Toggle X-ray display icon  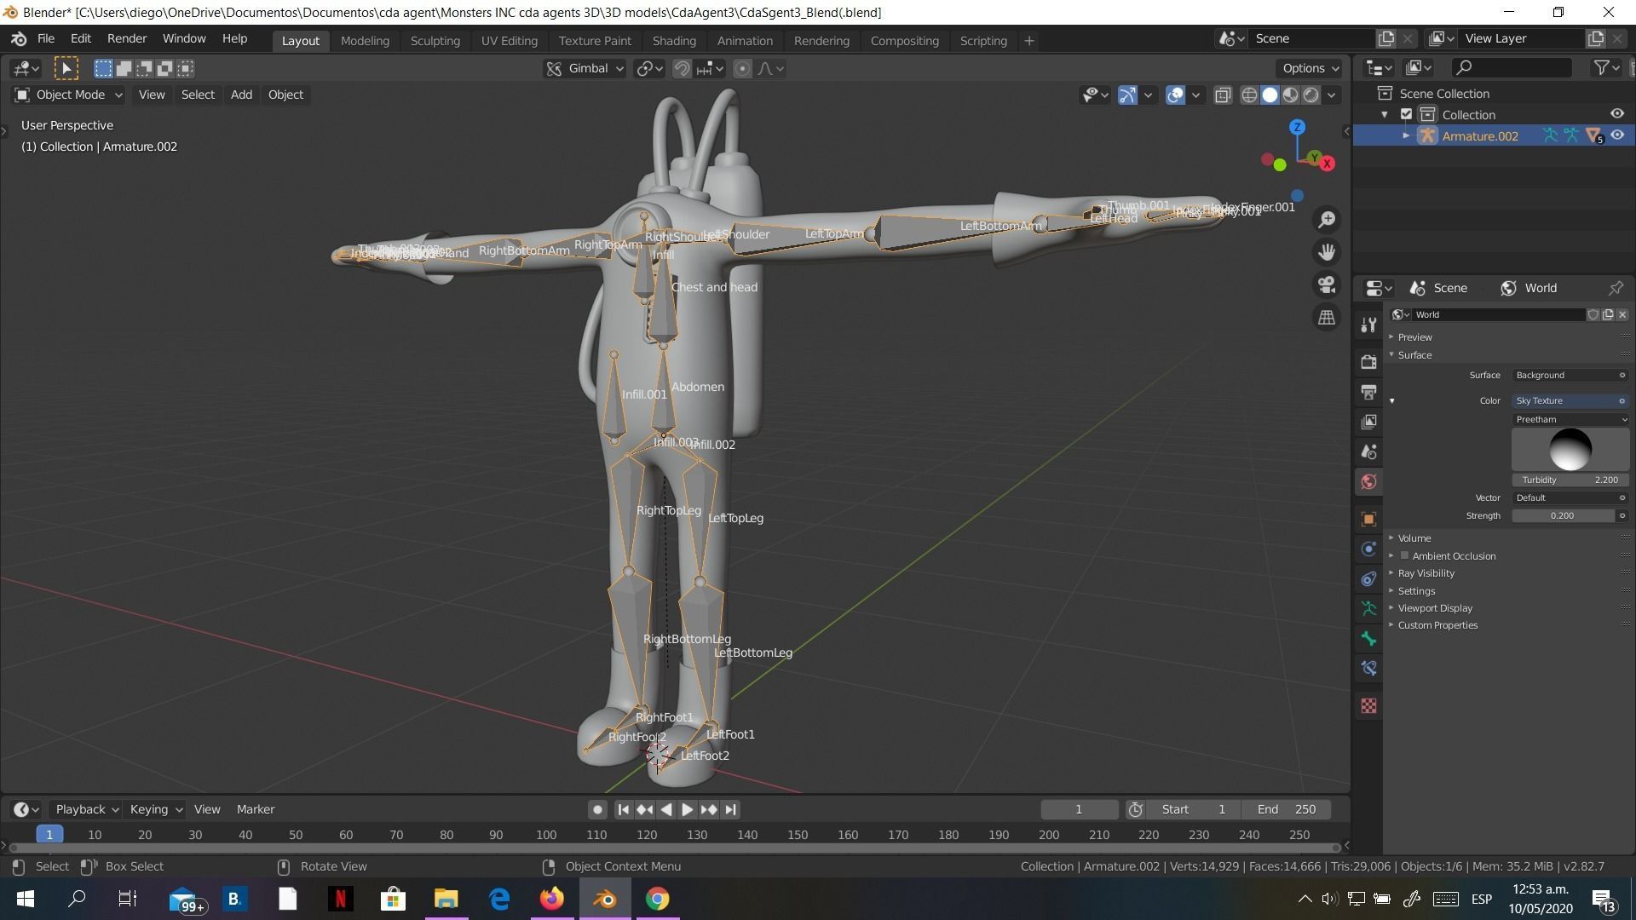tap(1223, 95)
